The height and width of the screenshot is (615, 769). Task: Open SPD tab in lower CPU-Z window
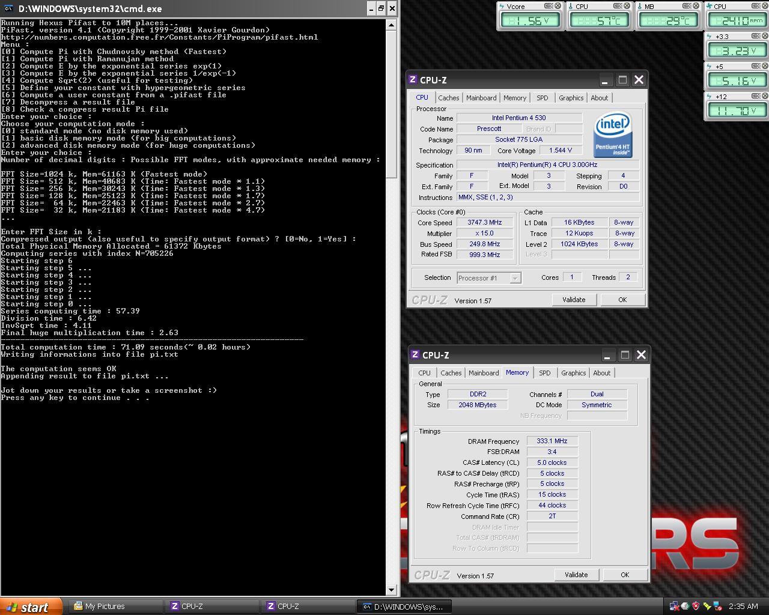click(545, 373)
